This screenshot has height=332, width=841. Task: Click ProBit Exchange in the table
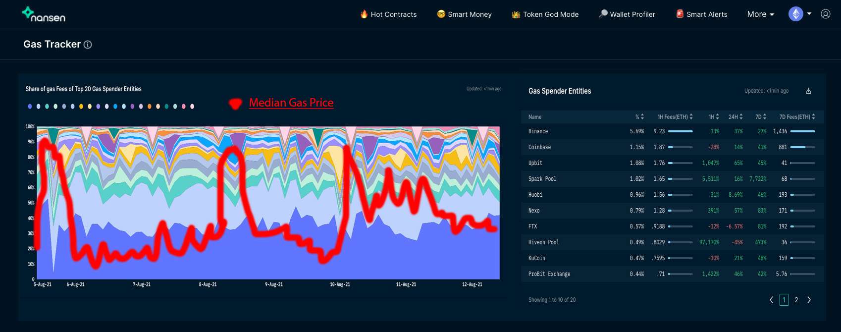point(549,274)
